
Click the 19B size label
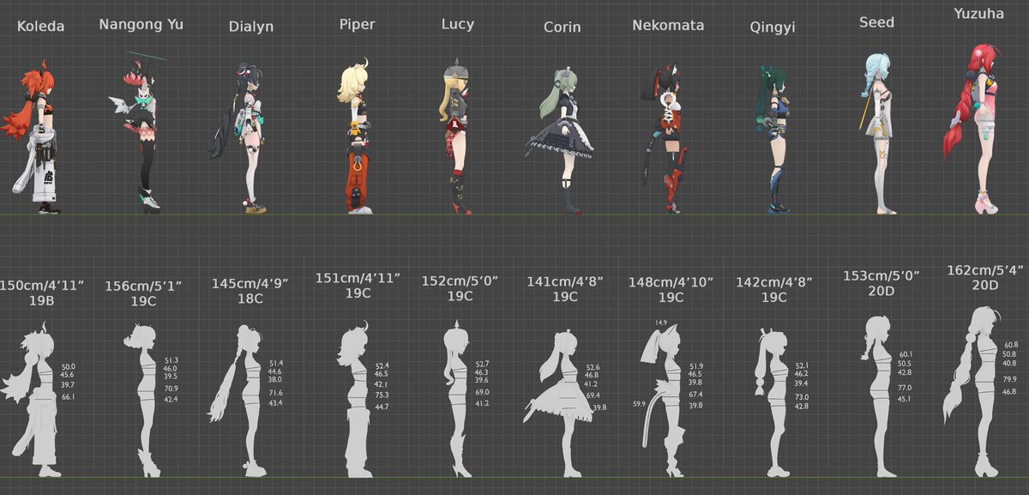[x=42, y=300]
